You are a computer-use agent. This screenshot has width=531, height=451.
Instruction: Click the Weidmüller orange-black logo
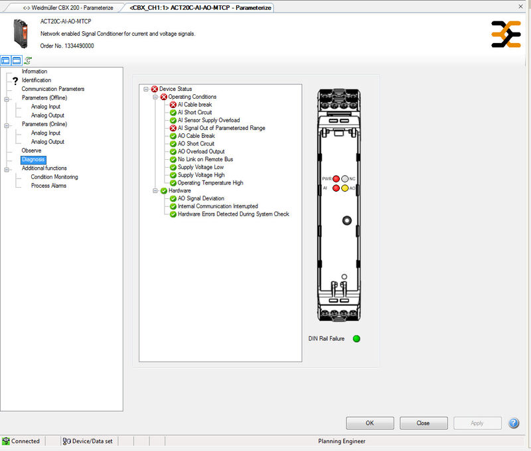(506, 34)
